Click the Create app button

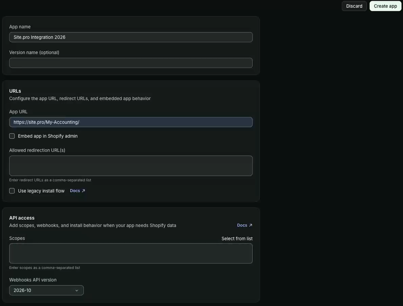(385, 6)
